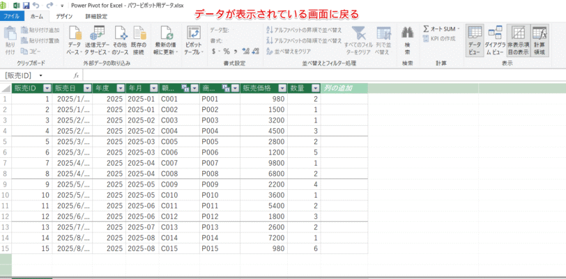Sort Z to A (アルファベットの降順で並べ替え)
Image resolution: width=566 pixels, height=279 pixels.
(304, 41)
